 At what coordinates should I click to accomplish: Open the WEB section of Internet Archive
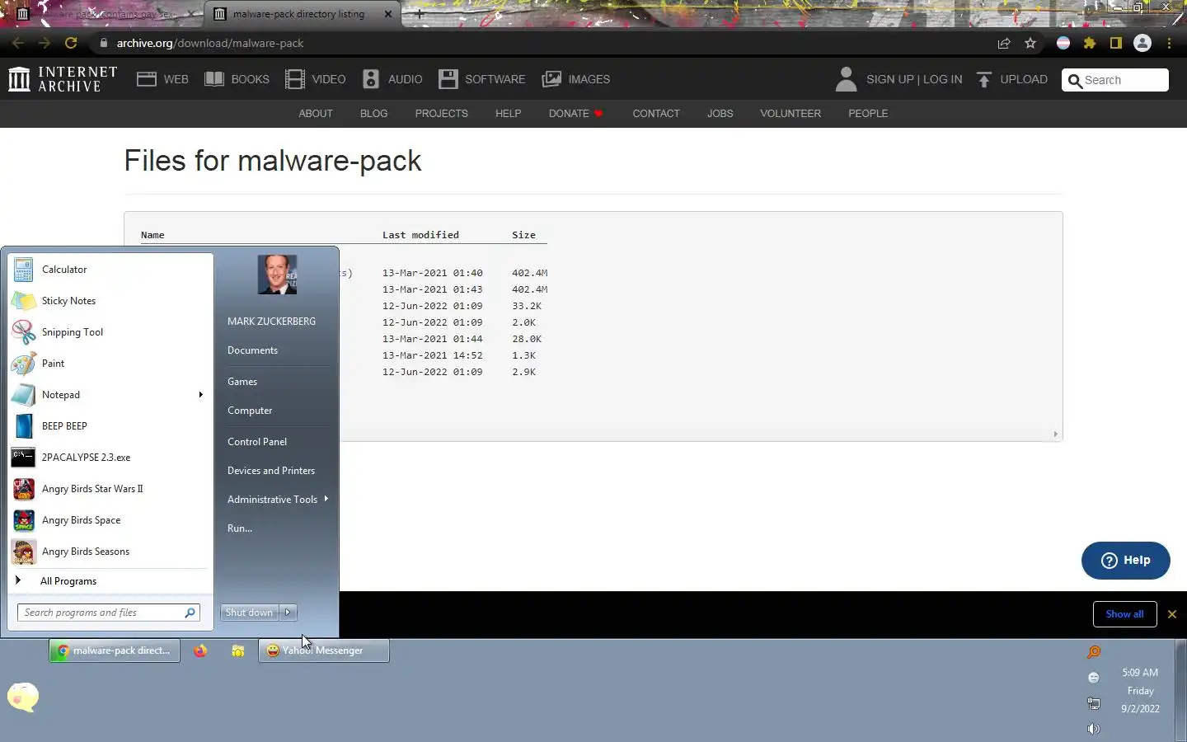(162, 79)
